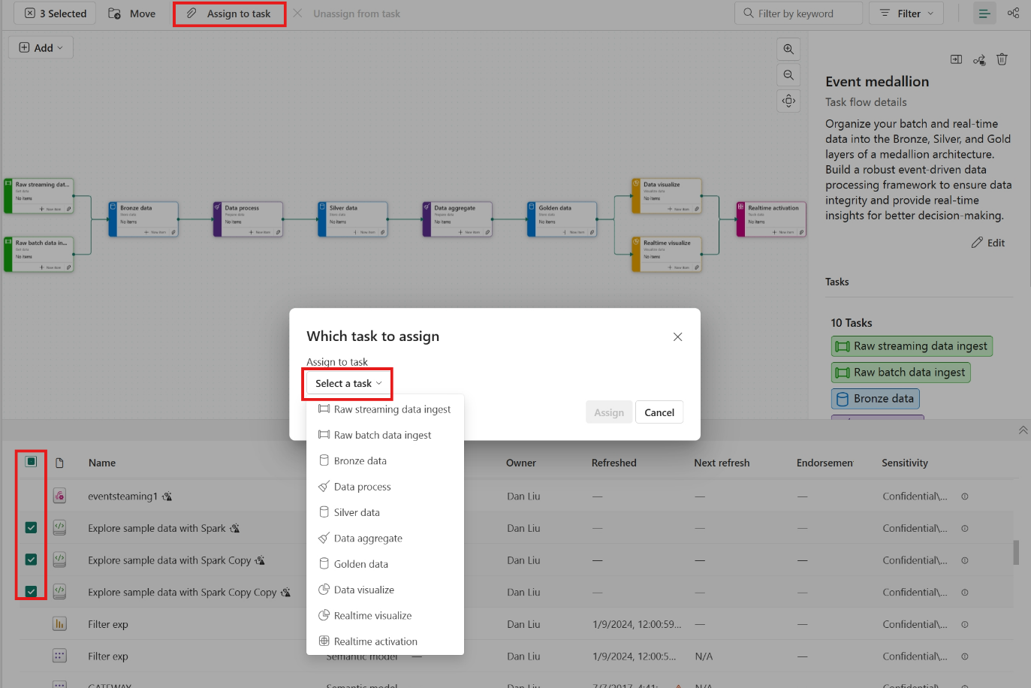Click the item list vertical scrollbar

1016,553
